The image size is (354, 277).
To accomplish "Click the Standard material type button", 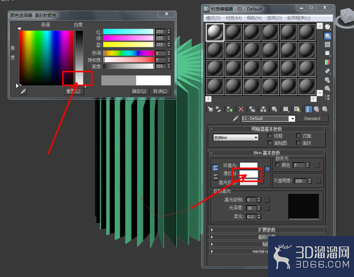I will pyautogui.click(x=312, y=118).
